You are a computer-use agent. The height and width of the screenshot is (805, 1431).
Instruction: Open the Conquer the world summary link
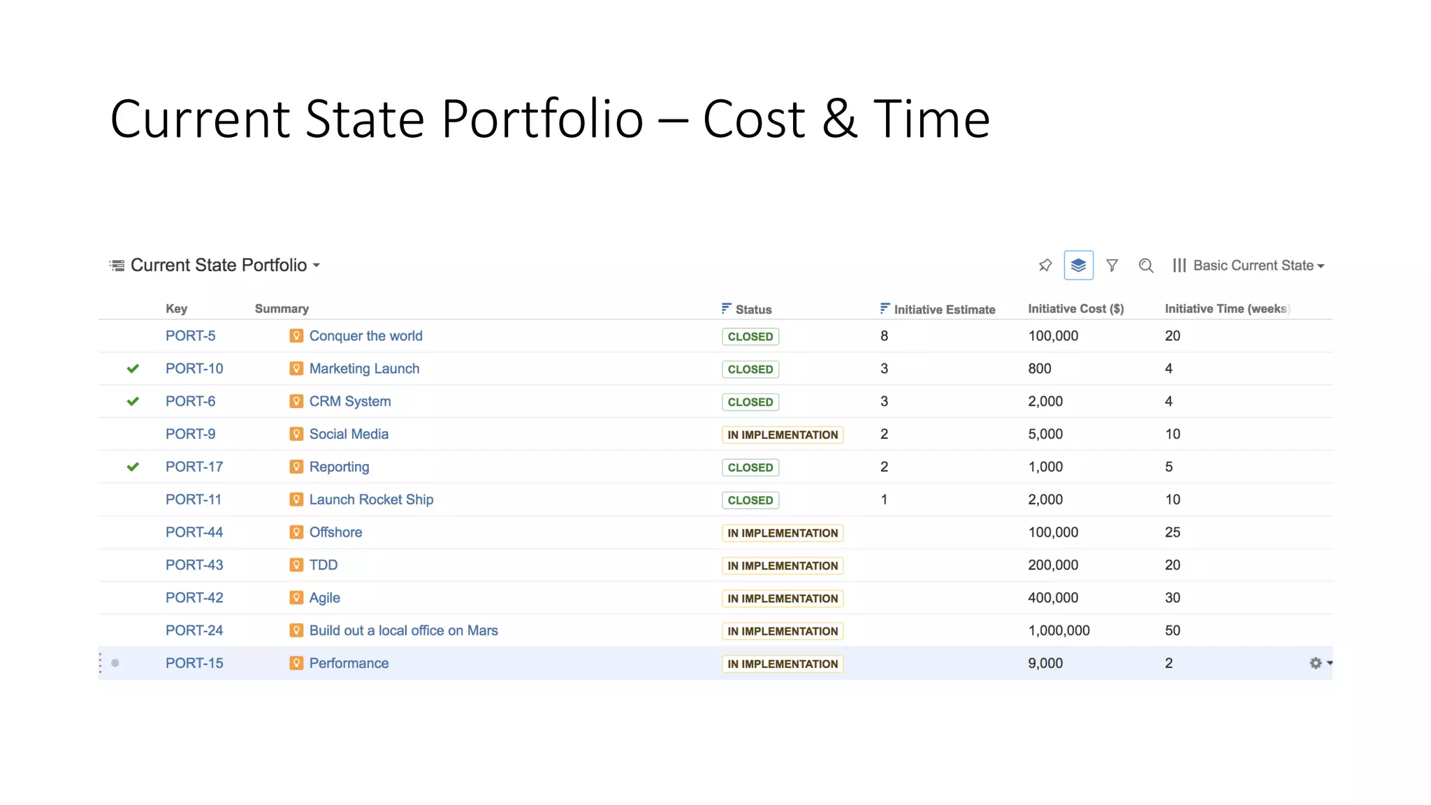(365, 336)
